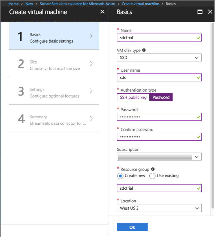Maximize the Basics blade
The height and width of the screenshot is (237, 215).
point(200,12)
